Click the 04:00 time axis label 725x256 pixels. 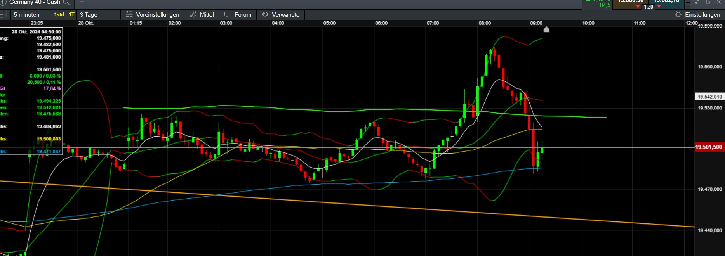[x=278, y=23]
